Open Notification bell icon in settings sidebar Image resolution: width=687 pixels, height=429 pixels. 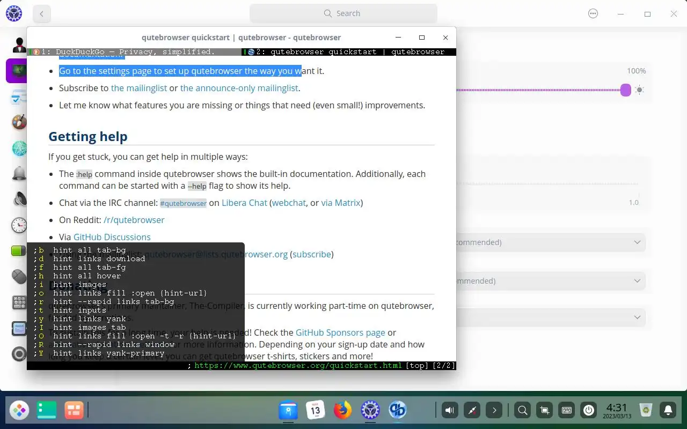pyautogui.click(x=19, y=173)
